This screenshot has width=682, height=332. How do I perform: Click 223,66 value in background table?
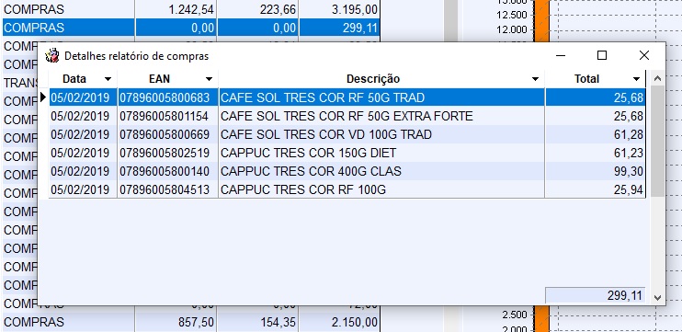[x=278, y=9]
